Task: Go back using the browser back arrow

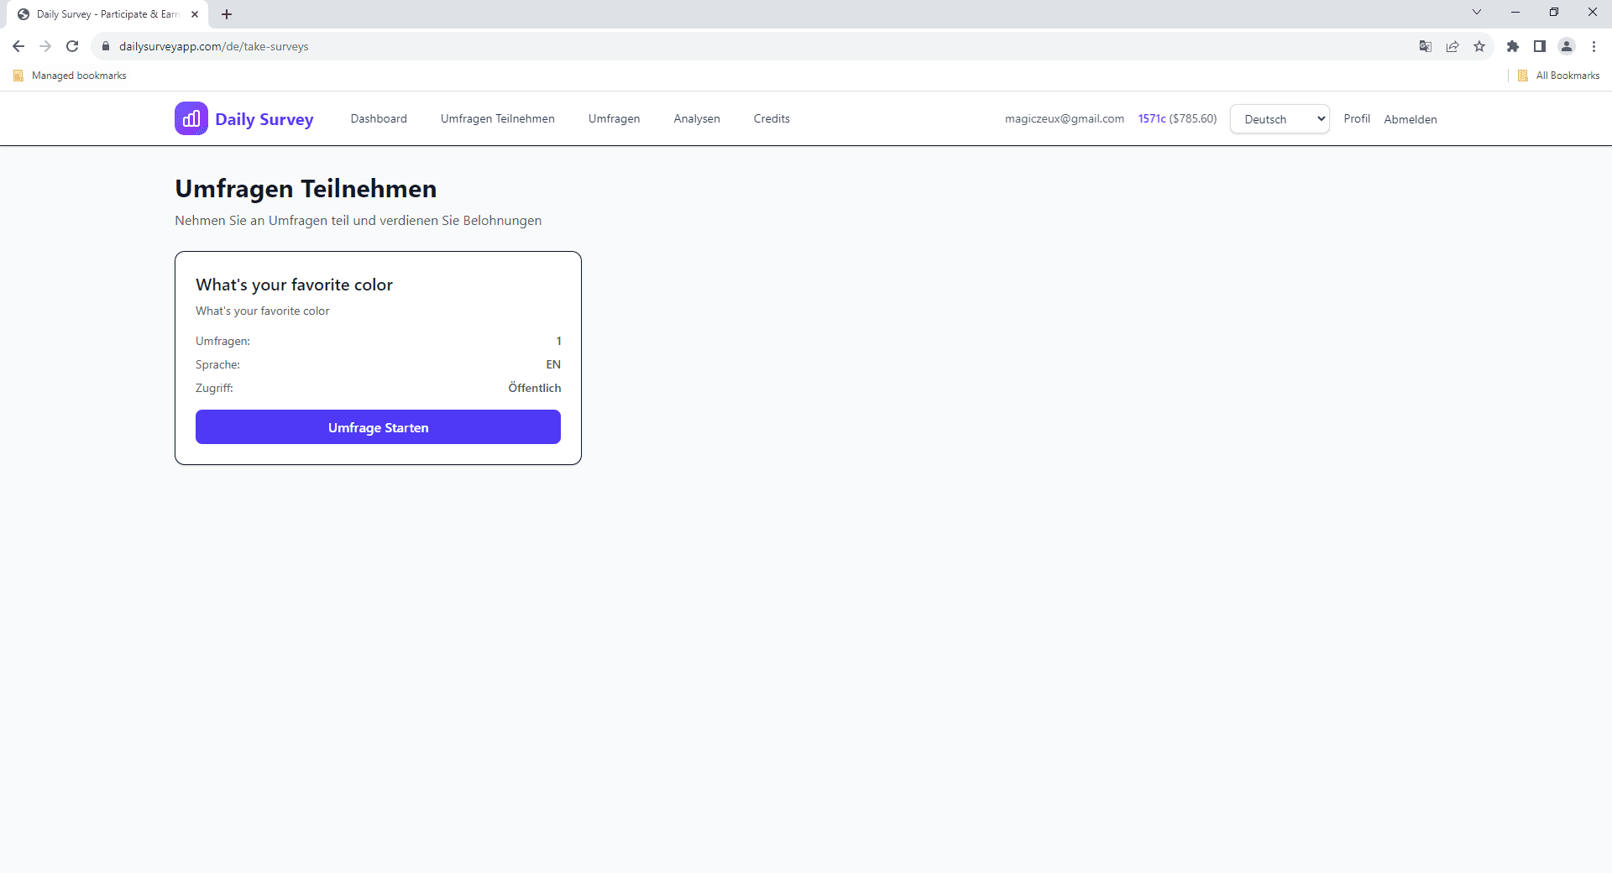Action: (x=18, y=46)
